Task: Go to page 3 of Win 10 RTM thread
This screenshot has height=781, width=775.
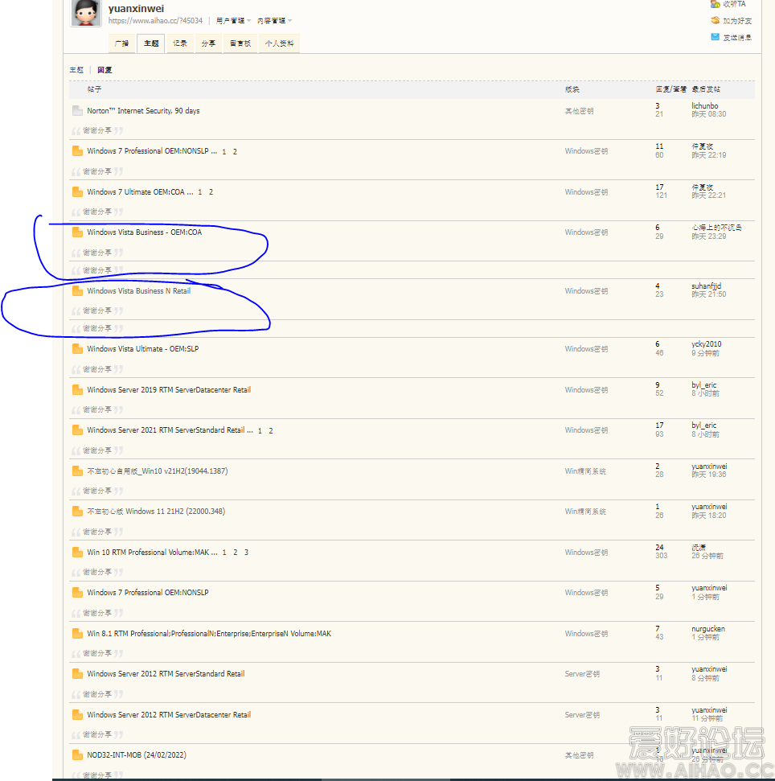Action: point(246,553)
